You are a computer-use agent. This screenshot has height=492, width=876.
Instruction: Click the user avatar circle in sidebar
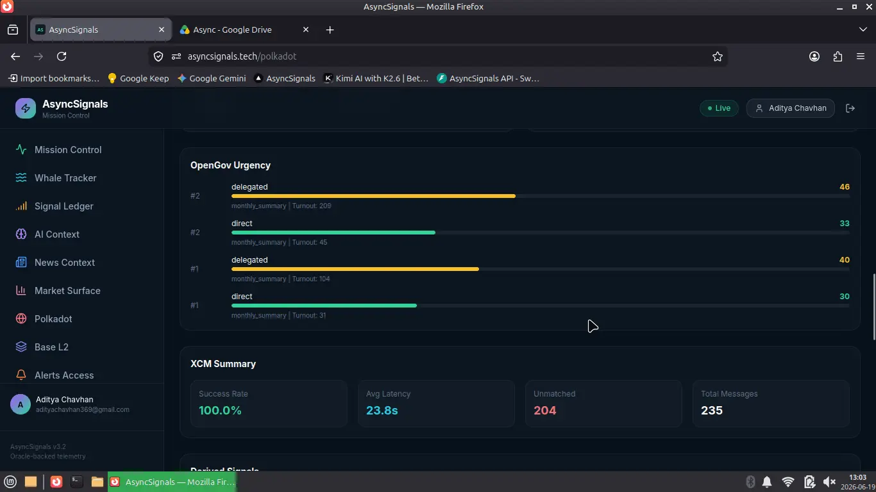pyautogui.click(x=21, y=404)
